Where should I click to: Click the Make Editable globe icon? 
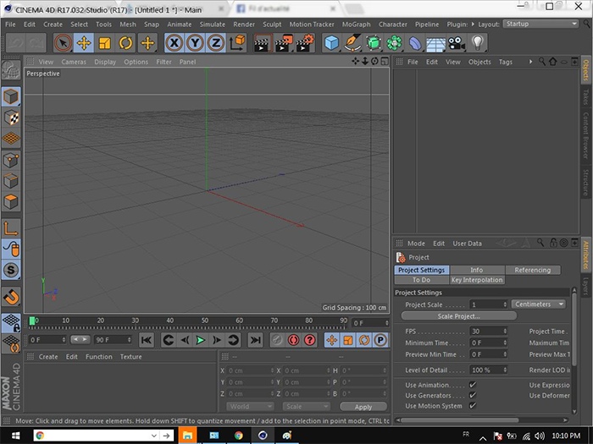[x=10, y=70]
